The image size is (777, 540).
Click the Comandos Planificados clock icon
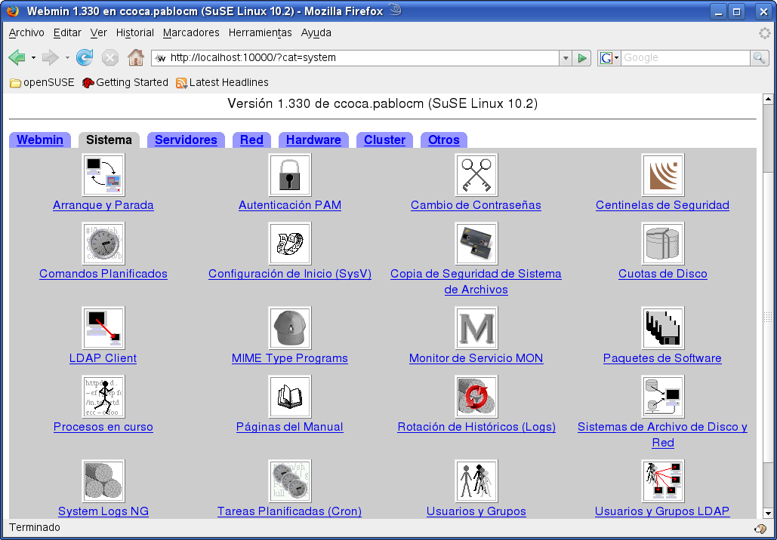tap(103, 244)
